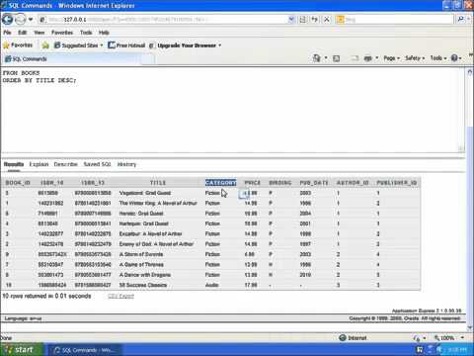Click the CSV Export link
The image size is (474, 356).
(x=120, y=296)
